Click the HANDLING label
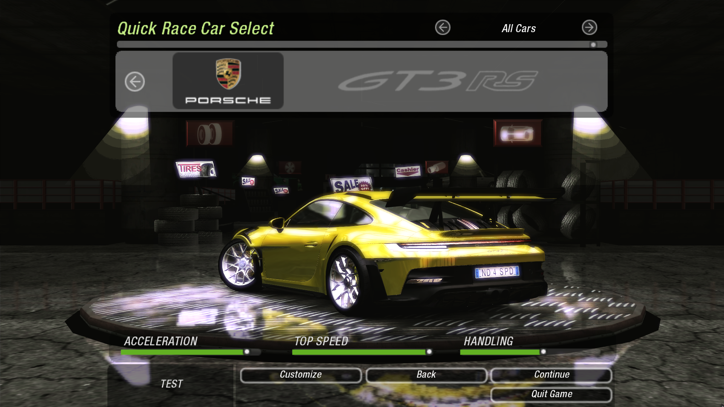 coord(488,341)
